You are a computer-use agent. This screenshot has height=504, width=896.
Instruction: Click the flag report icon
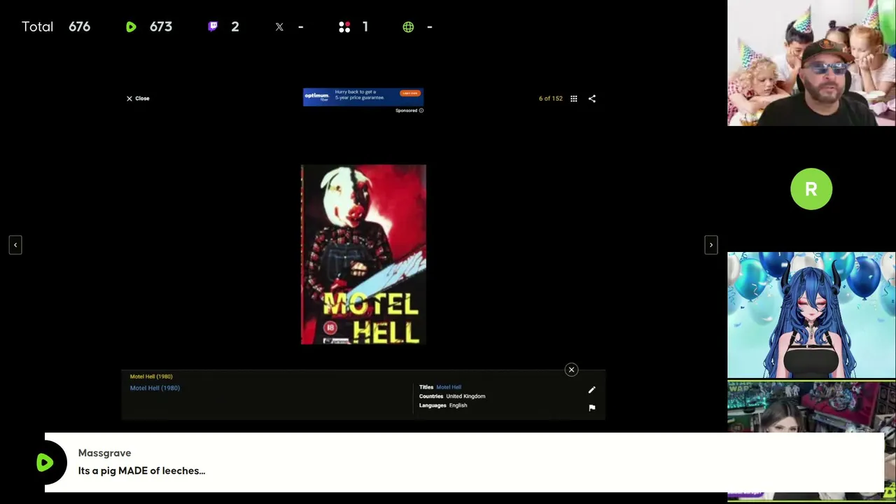coord(591,407)
